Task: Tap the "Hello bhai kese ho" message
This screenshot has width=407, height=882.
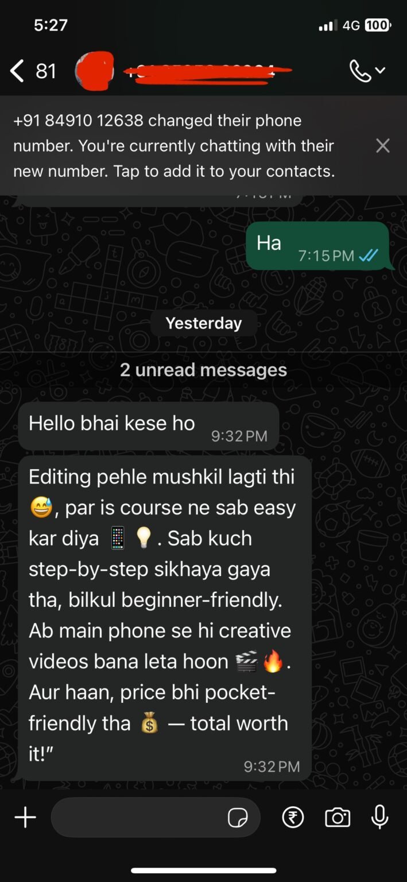Action: [149, 426]
